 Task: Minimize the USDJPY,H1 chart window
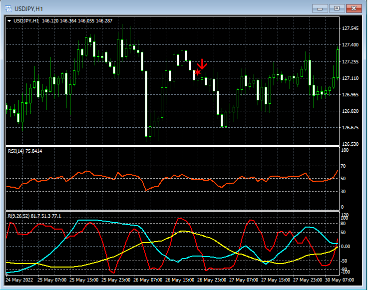320,8
